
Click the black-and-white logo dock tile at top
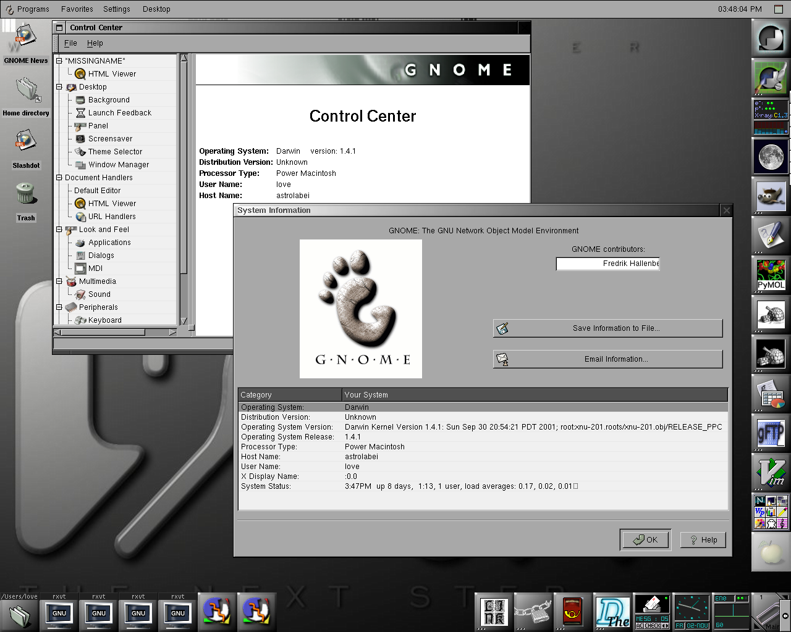click(x=771, y=38)
